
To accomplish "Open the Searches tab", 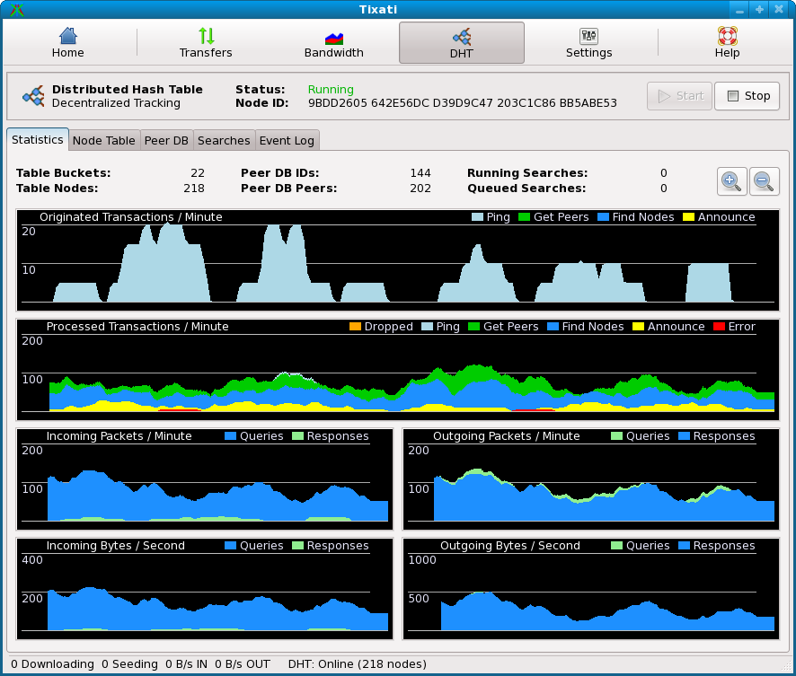I will point(224,141).
